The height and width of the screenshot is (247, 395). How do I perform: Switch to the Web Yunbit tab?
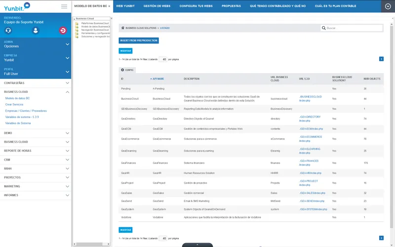point(125,6)
